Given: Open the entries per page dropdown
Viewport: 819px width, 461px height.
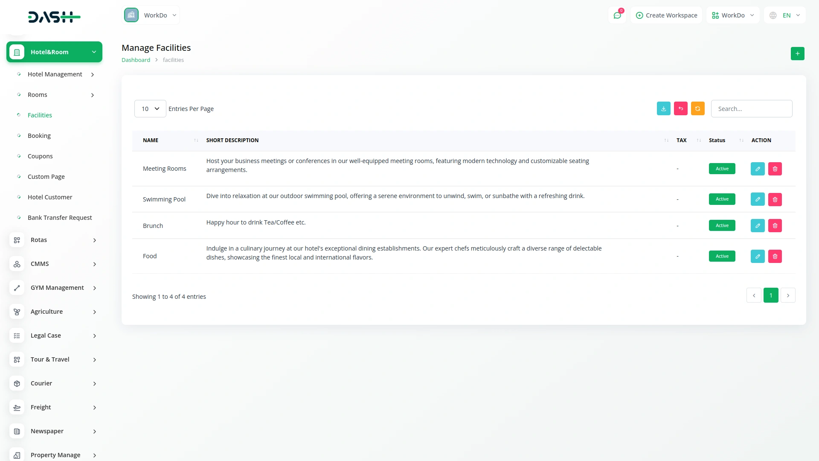Looking at the screenshot, I should [150, 109].
